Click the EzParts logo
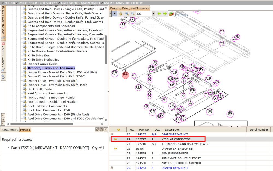Viewport: 273px width, 171px height. 179,15
